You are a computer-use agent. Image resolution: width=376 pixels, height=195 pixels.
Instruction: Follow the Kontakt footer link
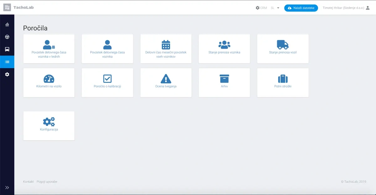click(x=28, y=182)
